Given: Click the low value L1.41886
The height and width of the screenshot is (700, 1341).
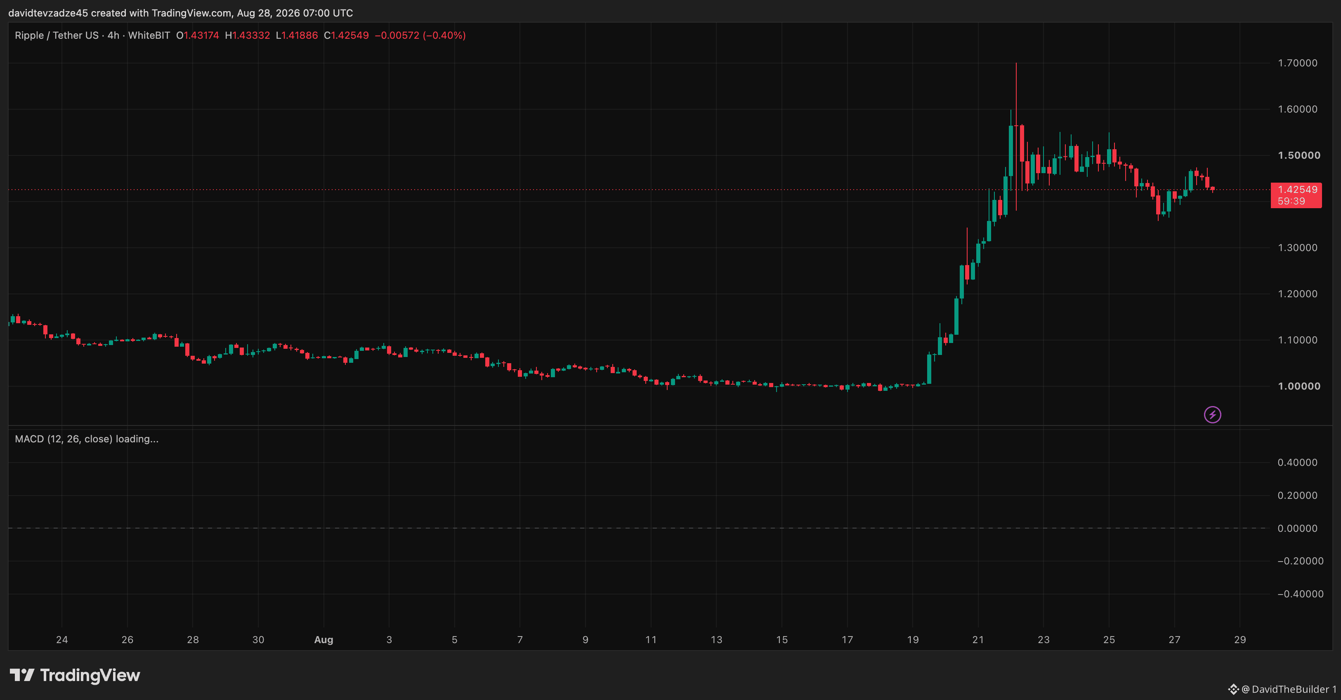Looking at the screenshot, I should pos(297,35).
